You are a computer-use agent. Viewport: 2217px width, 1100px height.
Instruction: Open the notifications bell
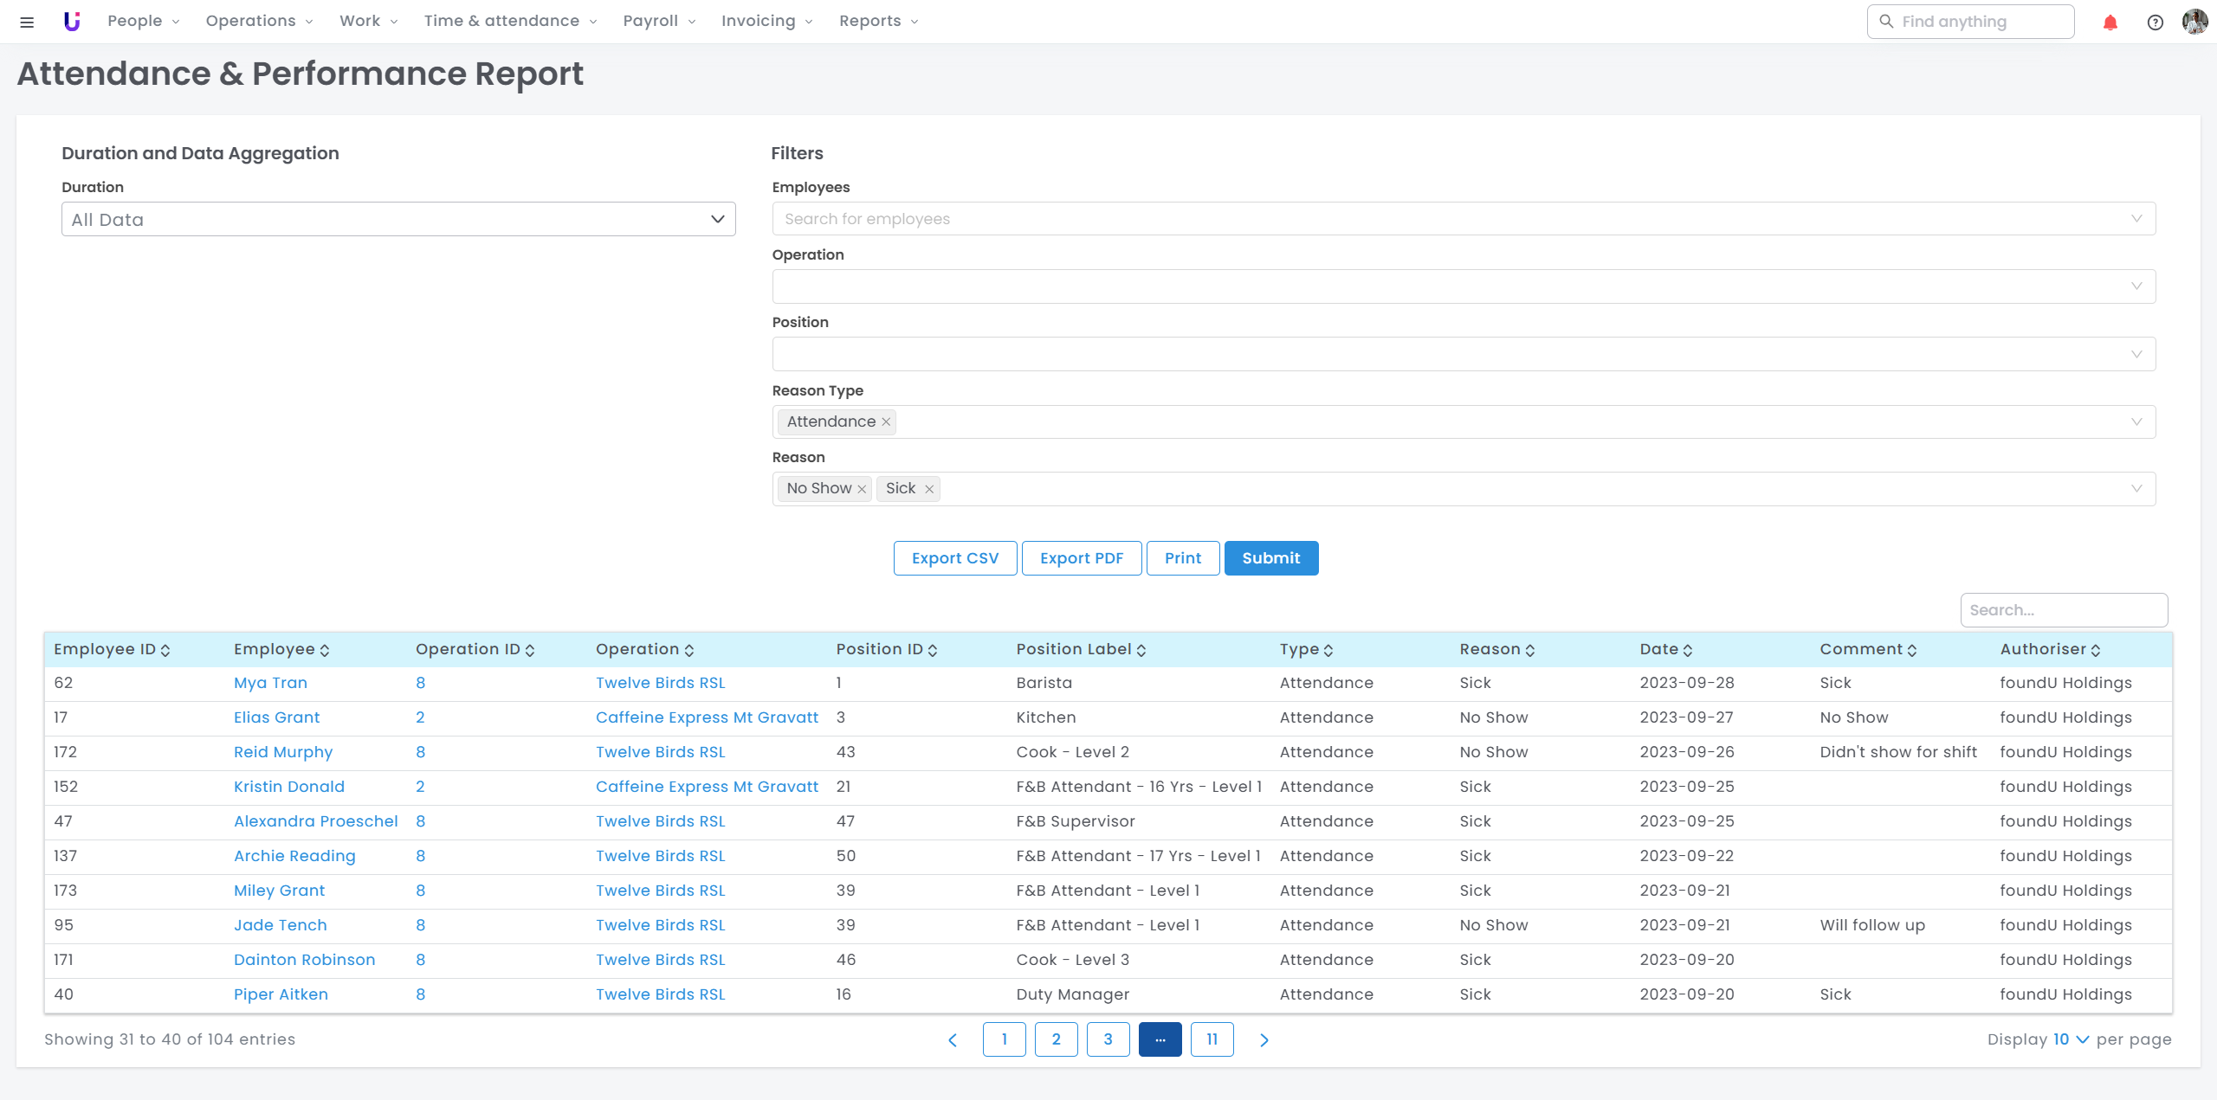(2110, 23)
